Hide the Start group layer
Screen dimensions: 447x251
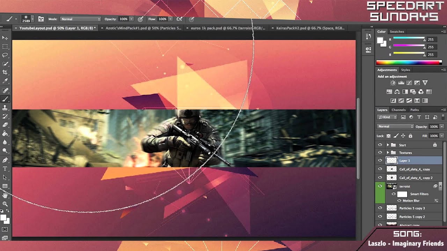tap(380, 145)
